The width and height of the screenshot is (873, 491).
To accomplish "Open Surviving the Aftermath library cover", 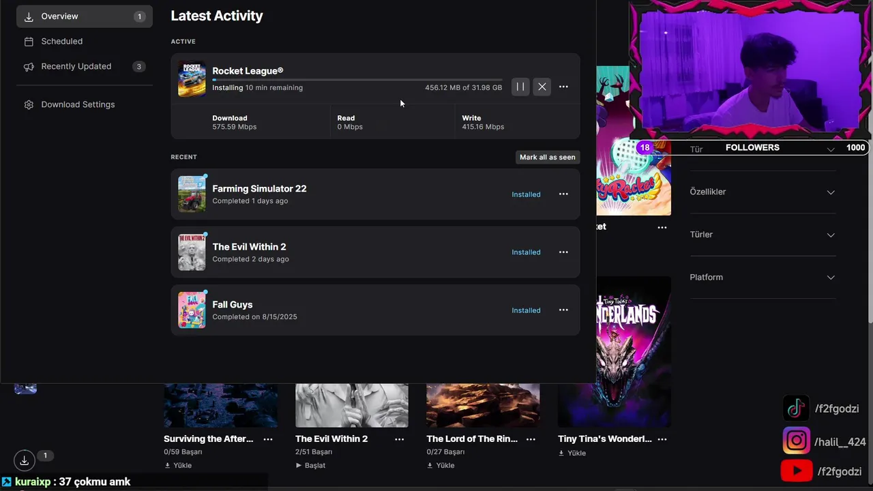I will coord(221,405).
